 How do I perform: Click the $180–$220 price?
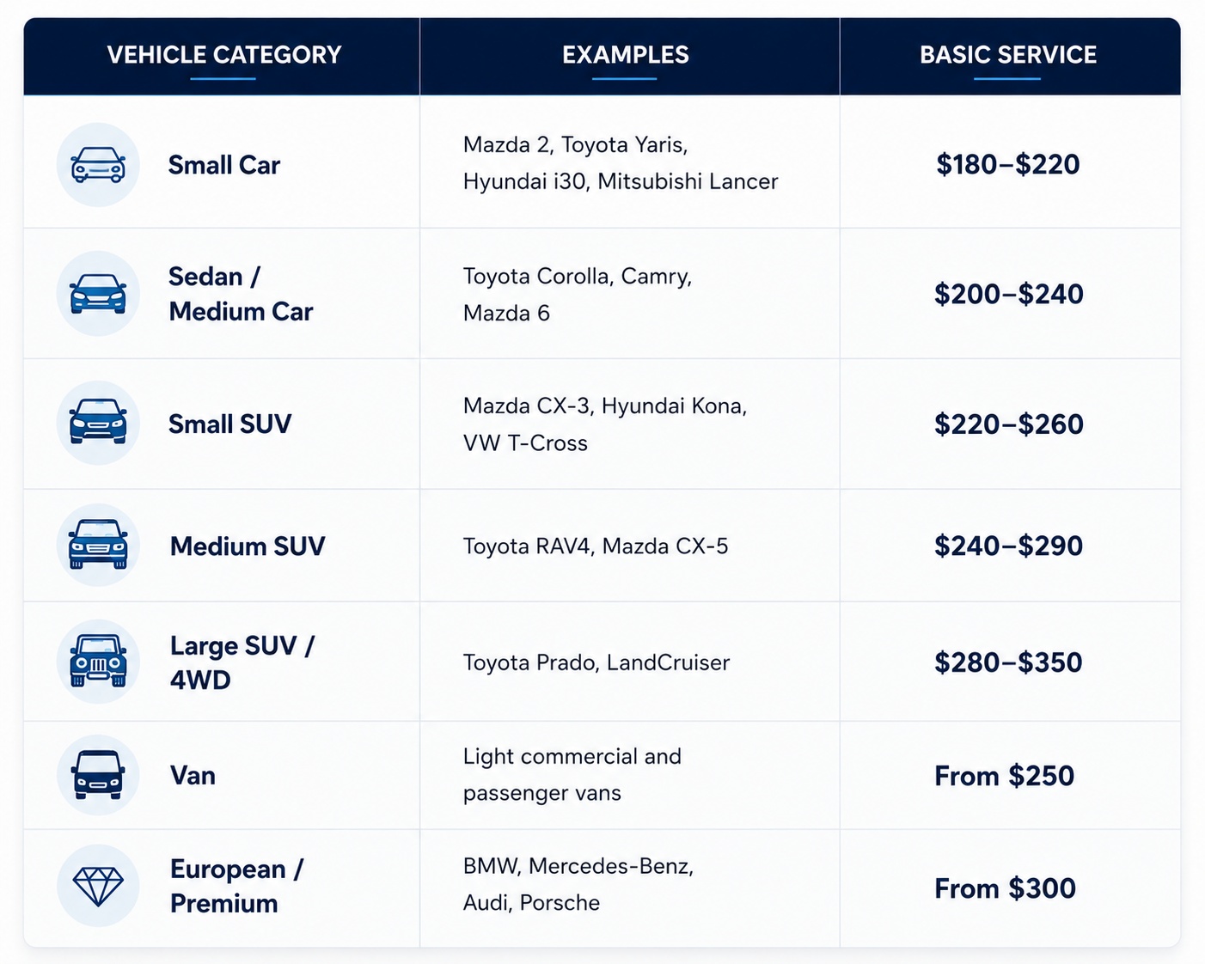click(x=1008, y=164)
